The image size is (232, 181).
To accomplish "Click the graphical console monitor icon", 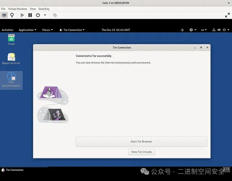I will click(x=5, y=15).
